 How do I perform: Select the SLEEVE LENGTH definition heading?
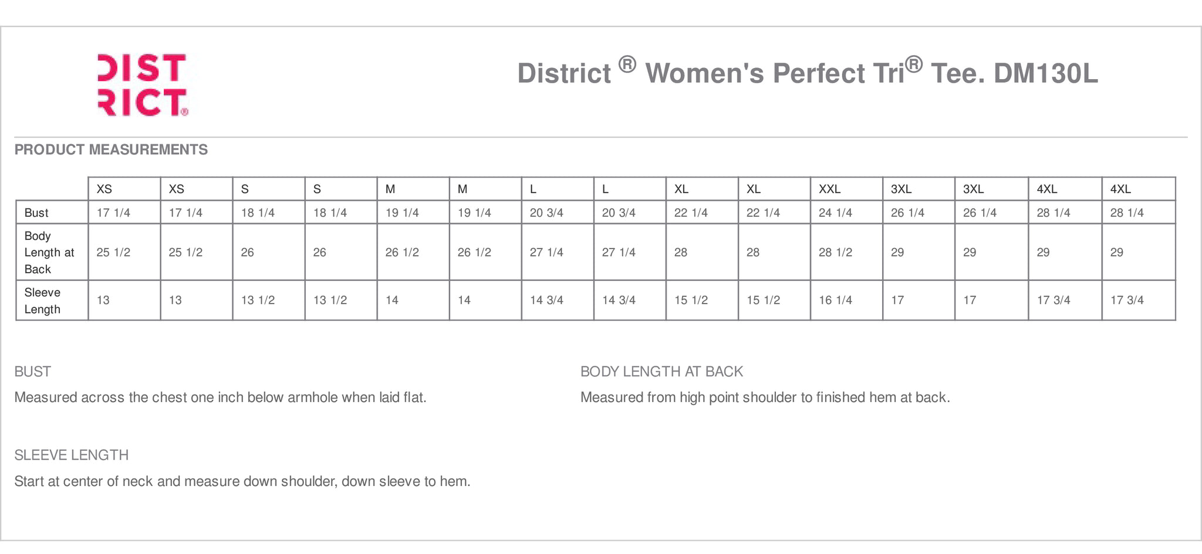tap(72, 455)
